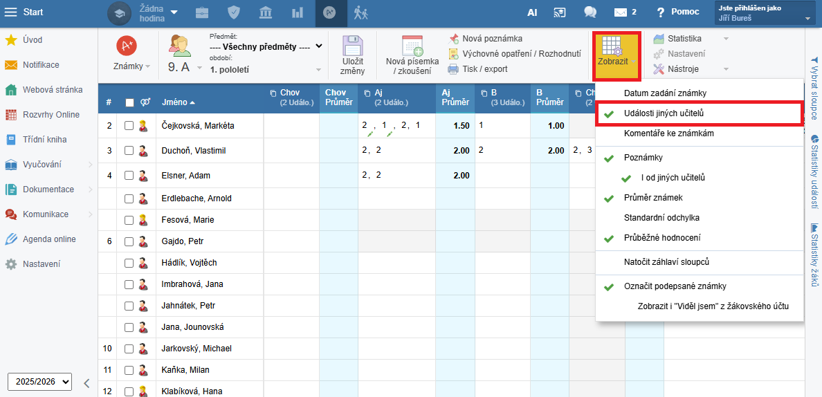Click the briefcase icon in top bar

click(202, 12)
